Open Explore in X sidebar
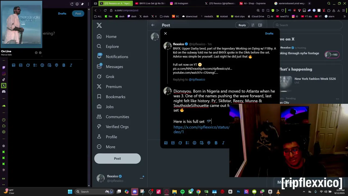The image size is (348, 196). [108, 47]
